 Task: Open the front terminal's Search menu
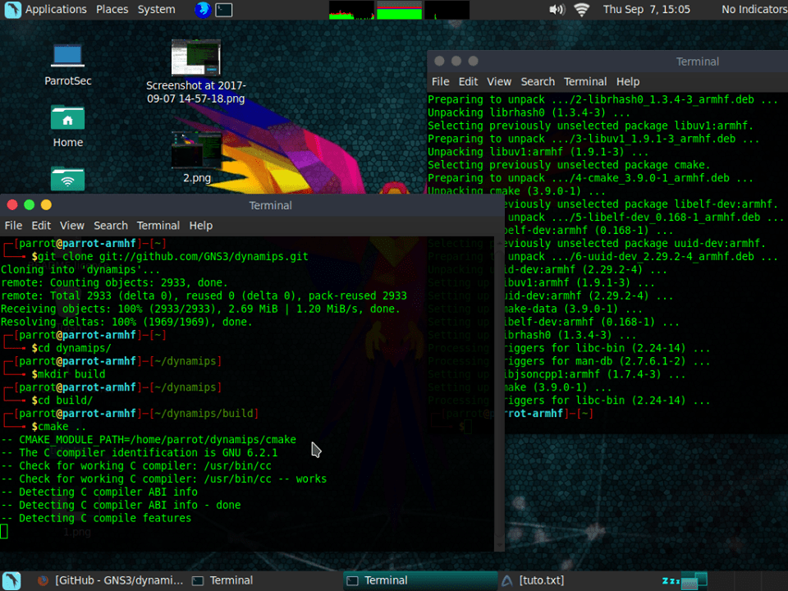(111, 226)
